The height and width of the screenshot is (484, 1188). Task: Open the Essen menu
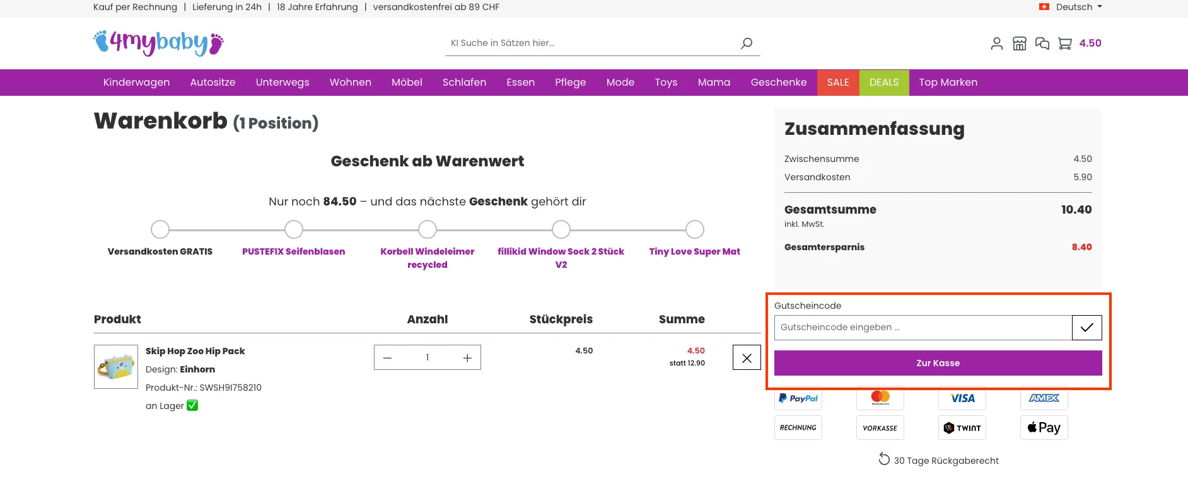click(x=521, y=83)
